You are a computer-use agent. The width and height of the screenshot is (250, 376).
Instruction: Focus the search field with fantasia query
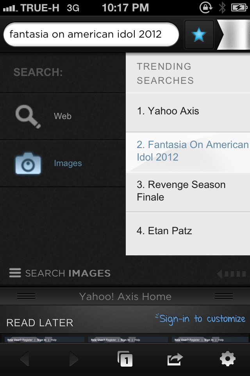(x=91, y=34)
